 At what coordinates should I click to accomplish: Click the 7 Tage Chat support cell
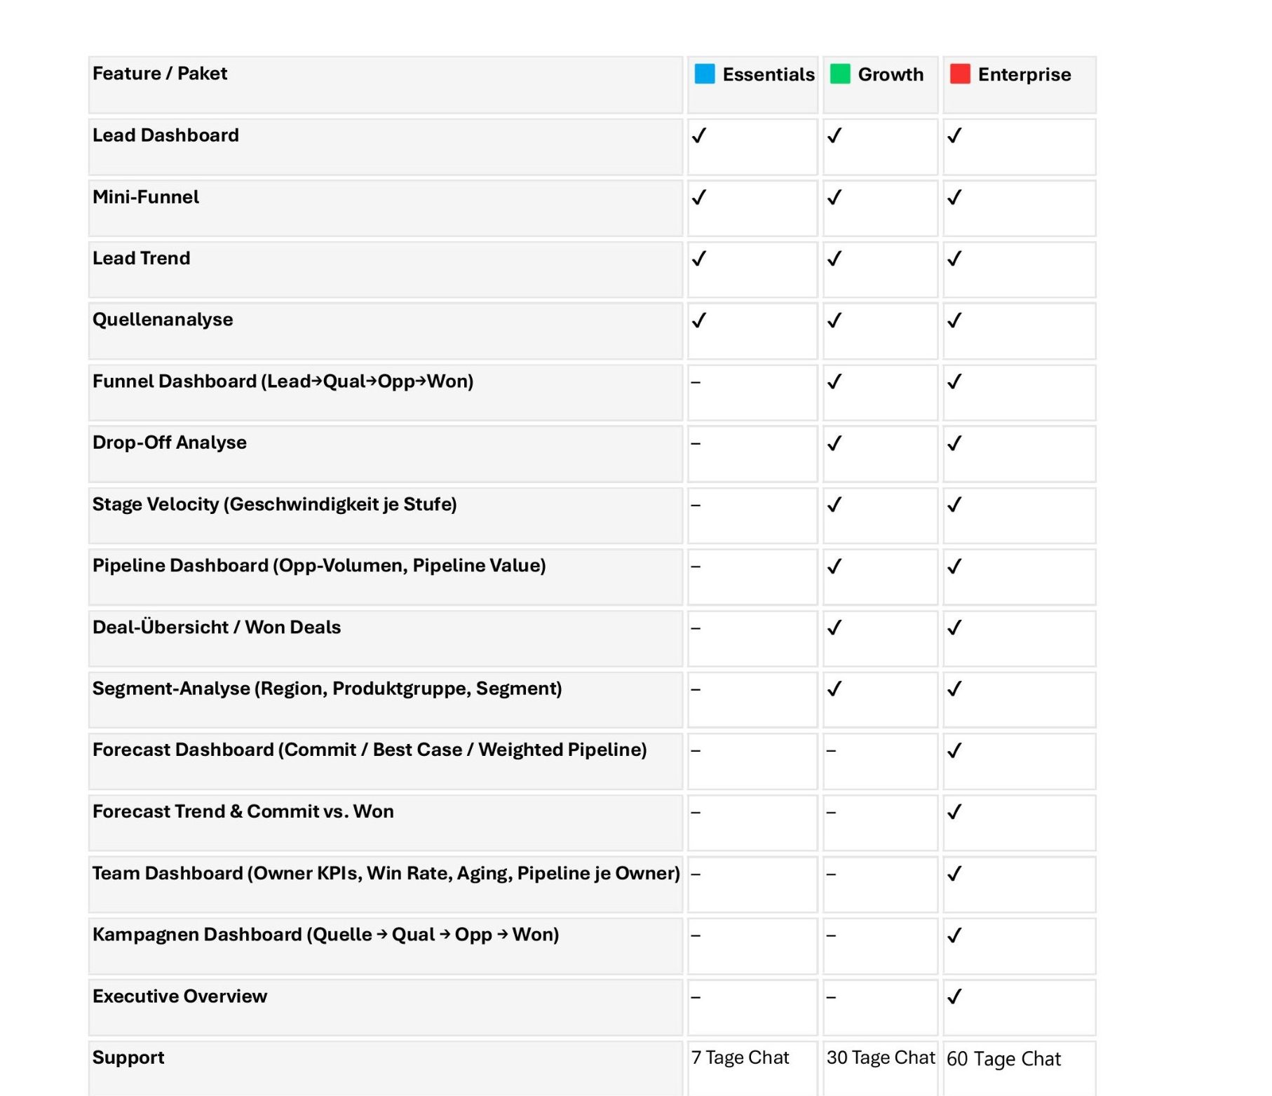pos(752,1068)
